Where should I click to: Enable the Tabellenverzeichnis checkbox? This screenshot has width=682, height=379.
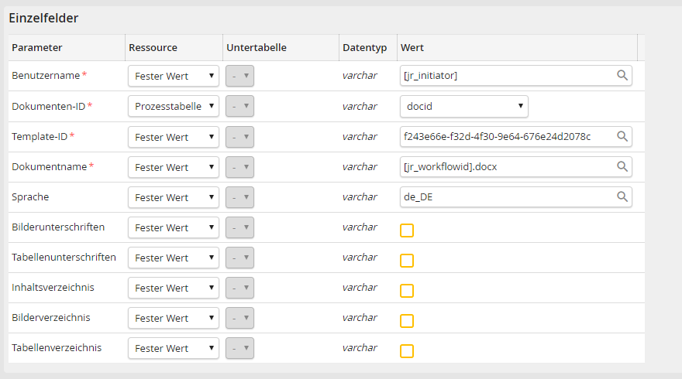click(x=407, y=351)
